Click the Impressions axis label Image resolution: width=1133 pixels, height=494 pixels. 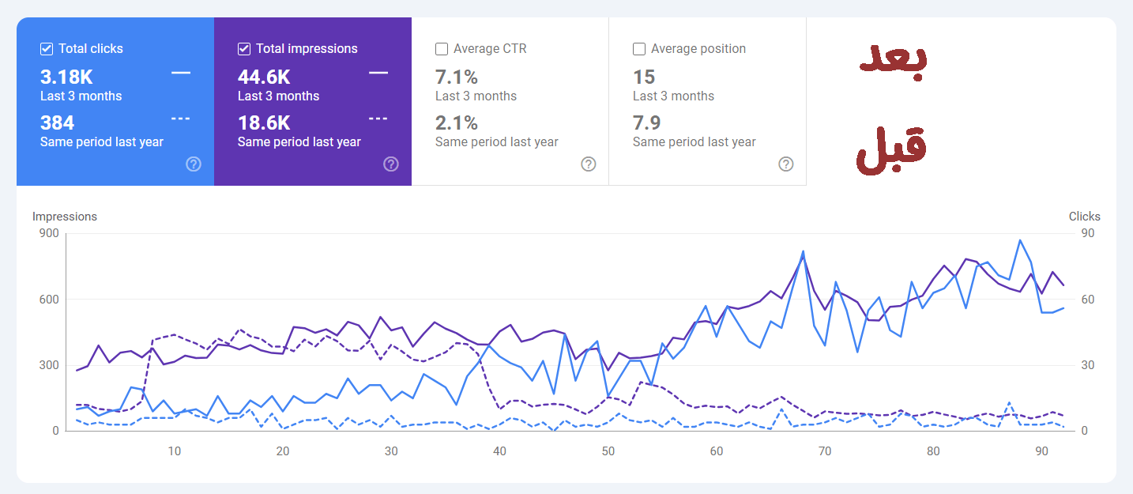(x=65, y=216)
